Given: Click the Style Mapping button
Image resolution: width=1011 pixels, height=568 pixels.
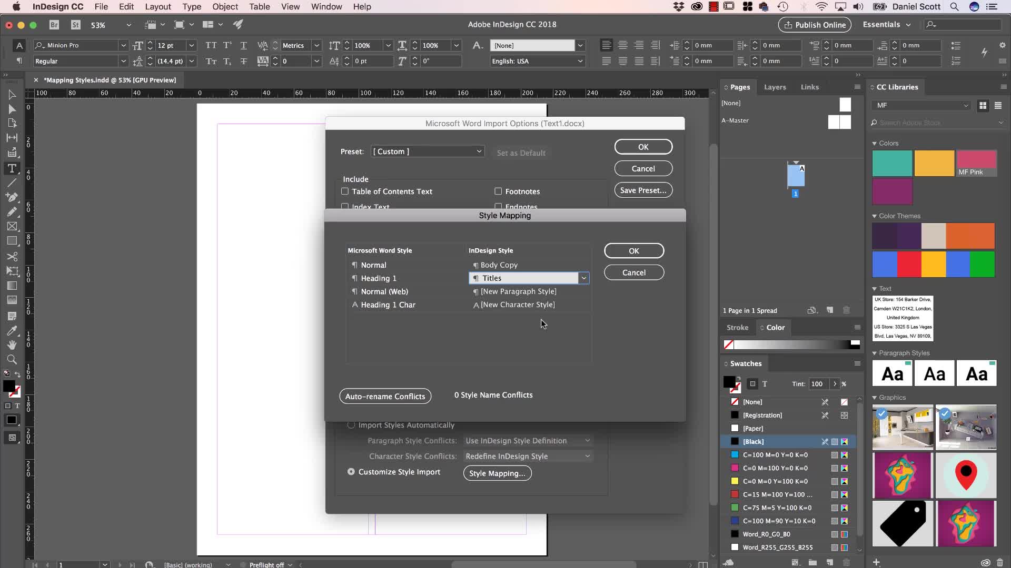Looking at the screenshot, I should (x=498, y=473).
